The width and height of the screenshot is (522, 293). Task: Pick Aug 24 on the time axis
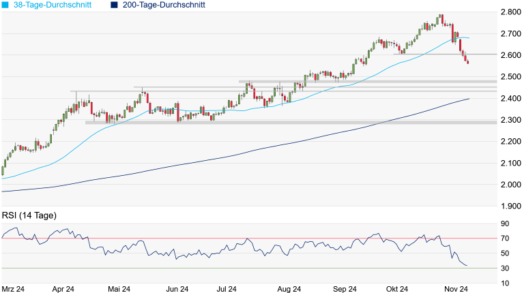(x=289, y=289)
